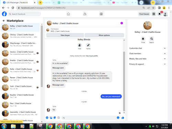This screenshot has height=129, width=172.
Task: Open the ShaySavage conversation
Action: point(20,44)
